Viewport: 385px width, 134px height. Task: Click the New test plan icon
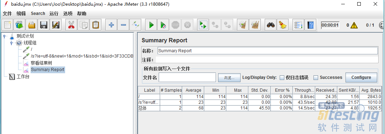click(7, 25)
